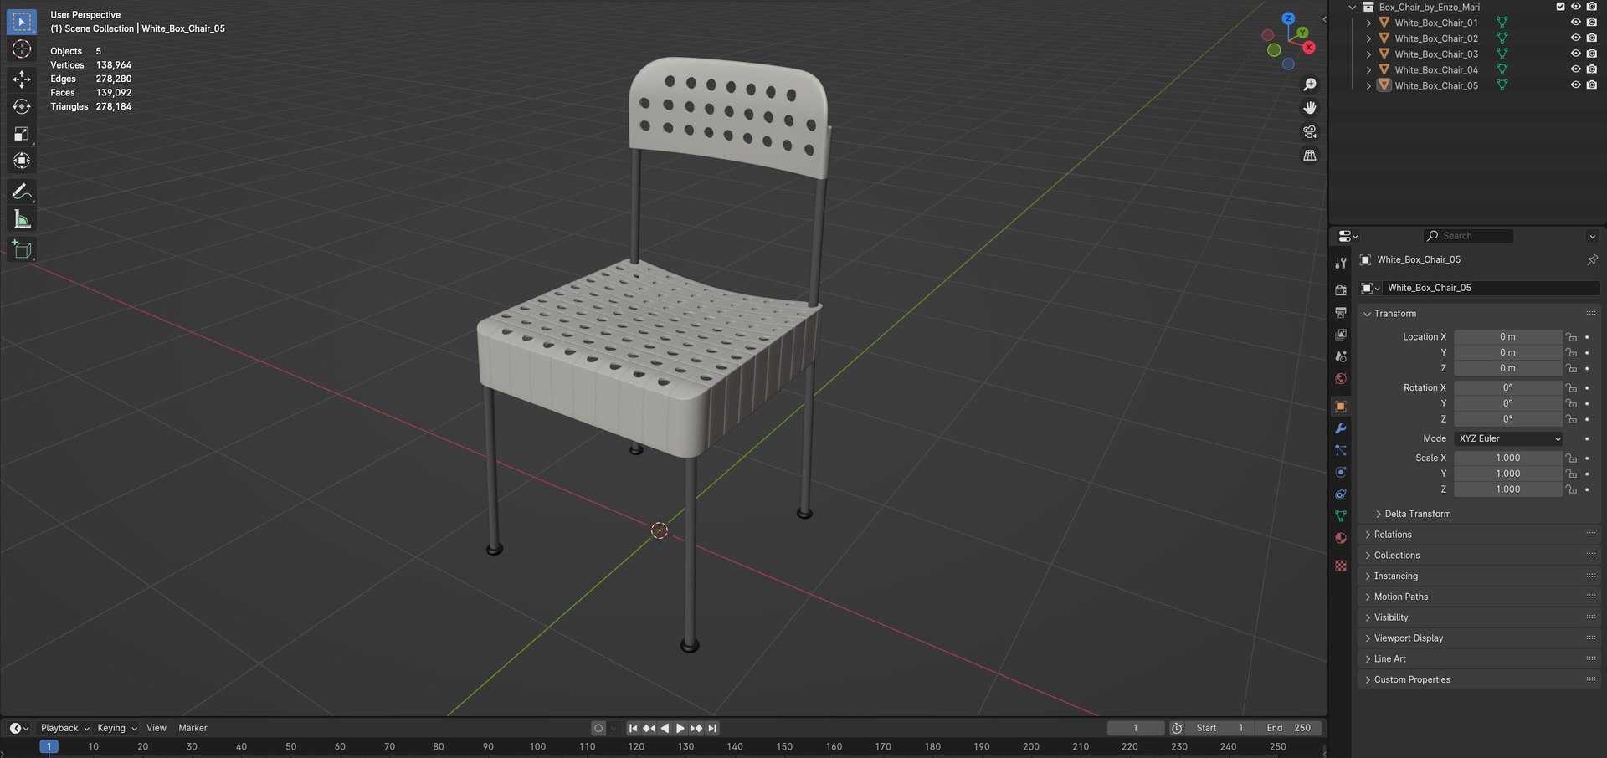Select the Move tool

22,79
